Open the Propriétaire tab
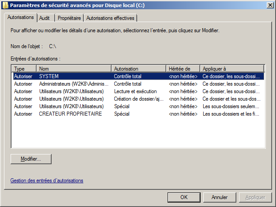The height and width of the screenshot is (207, 276). click(x=69, y=18)
